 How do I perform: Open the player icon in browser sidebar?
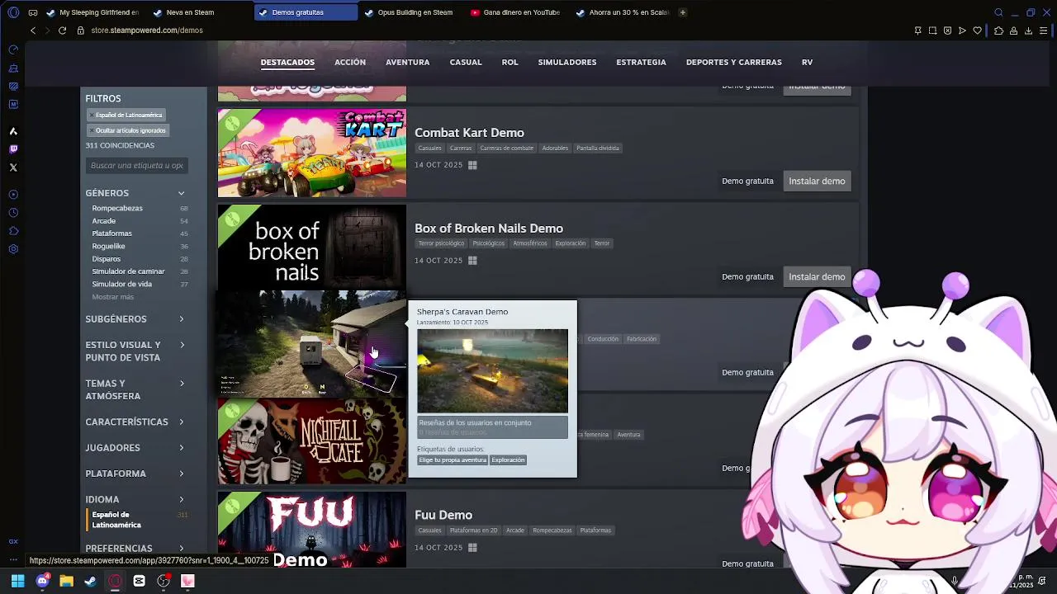pos(13,195)
